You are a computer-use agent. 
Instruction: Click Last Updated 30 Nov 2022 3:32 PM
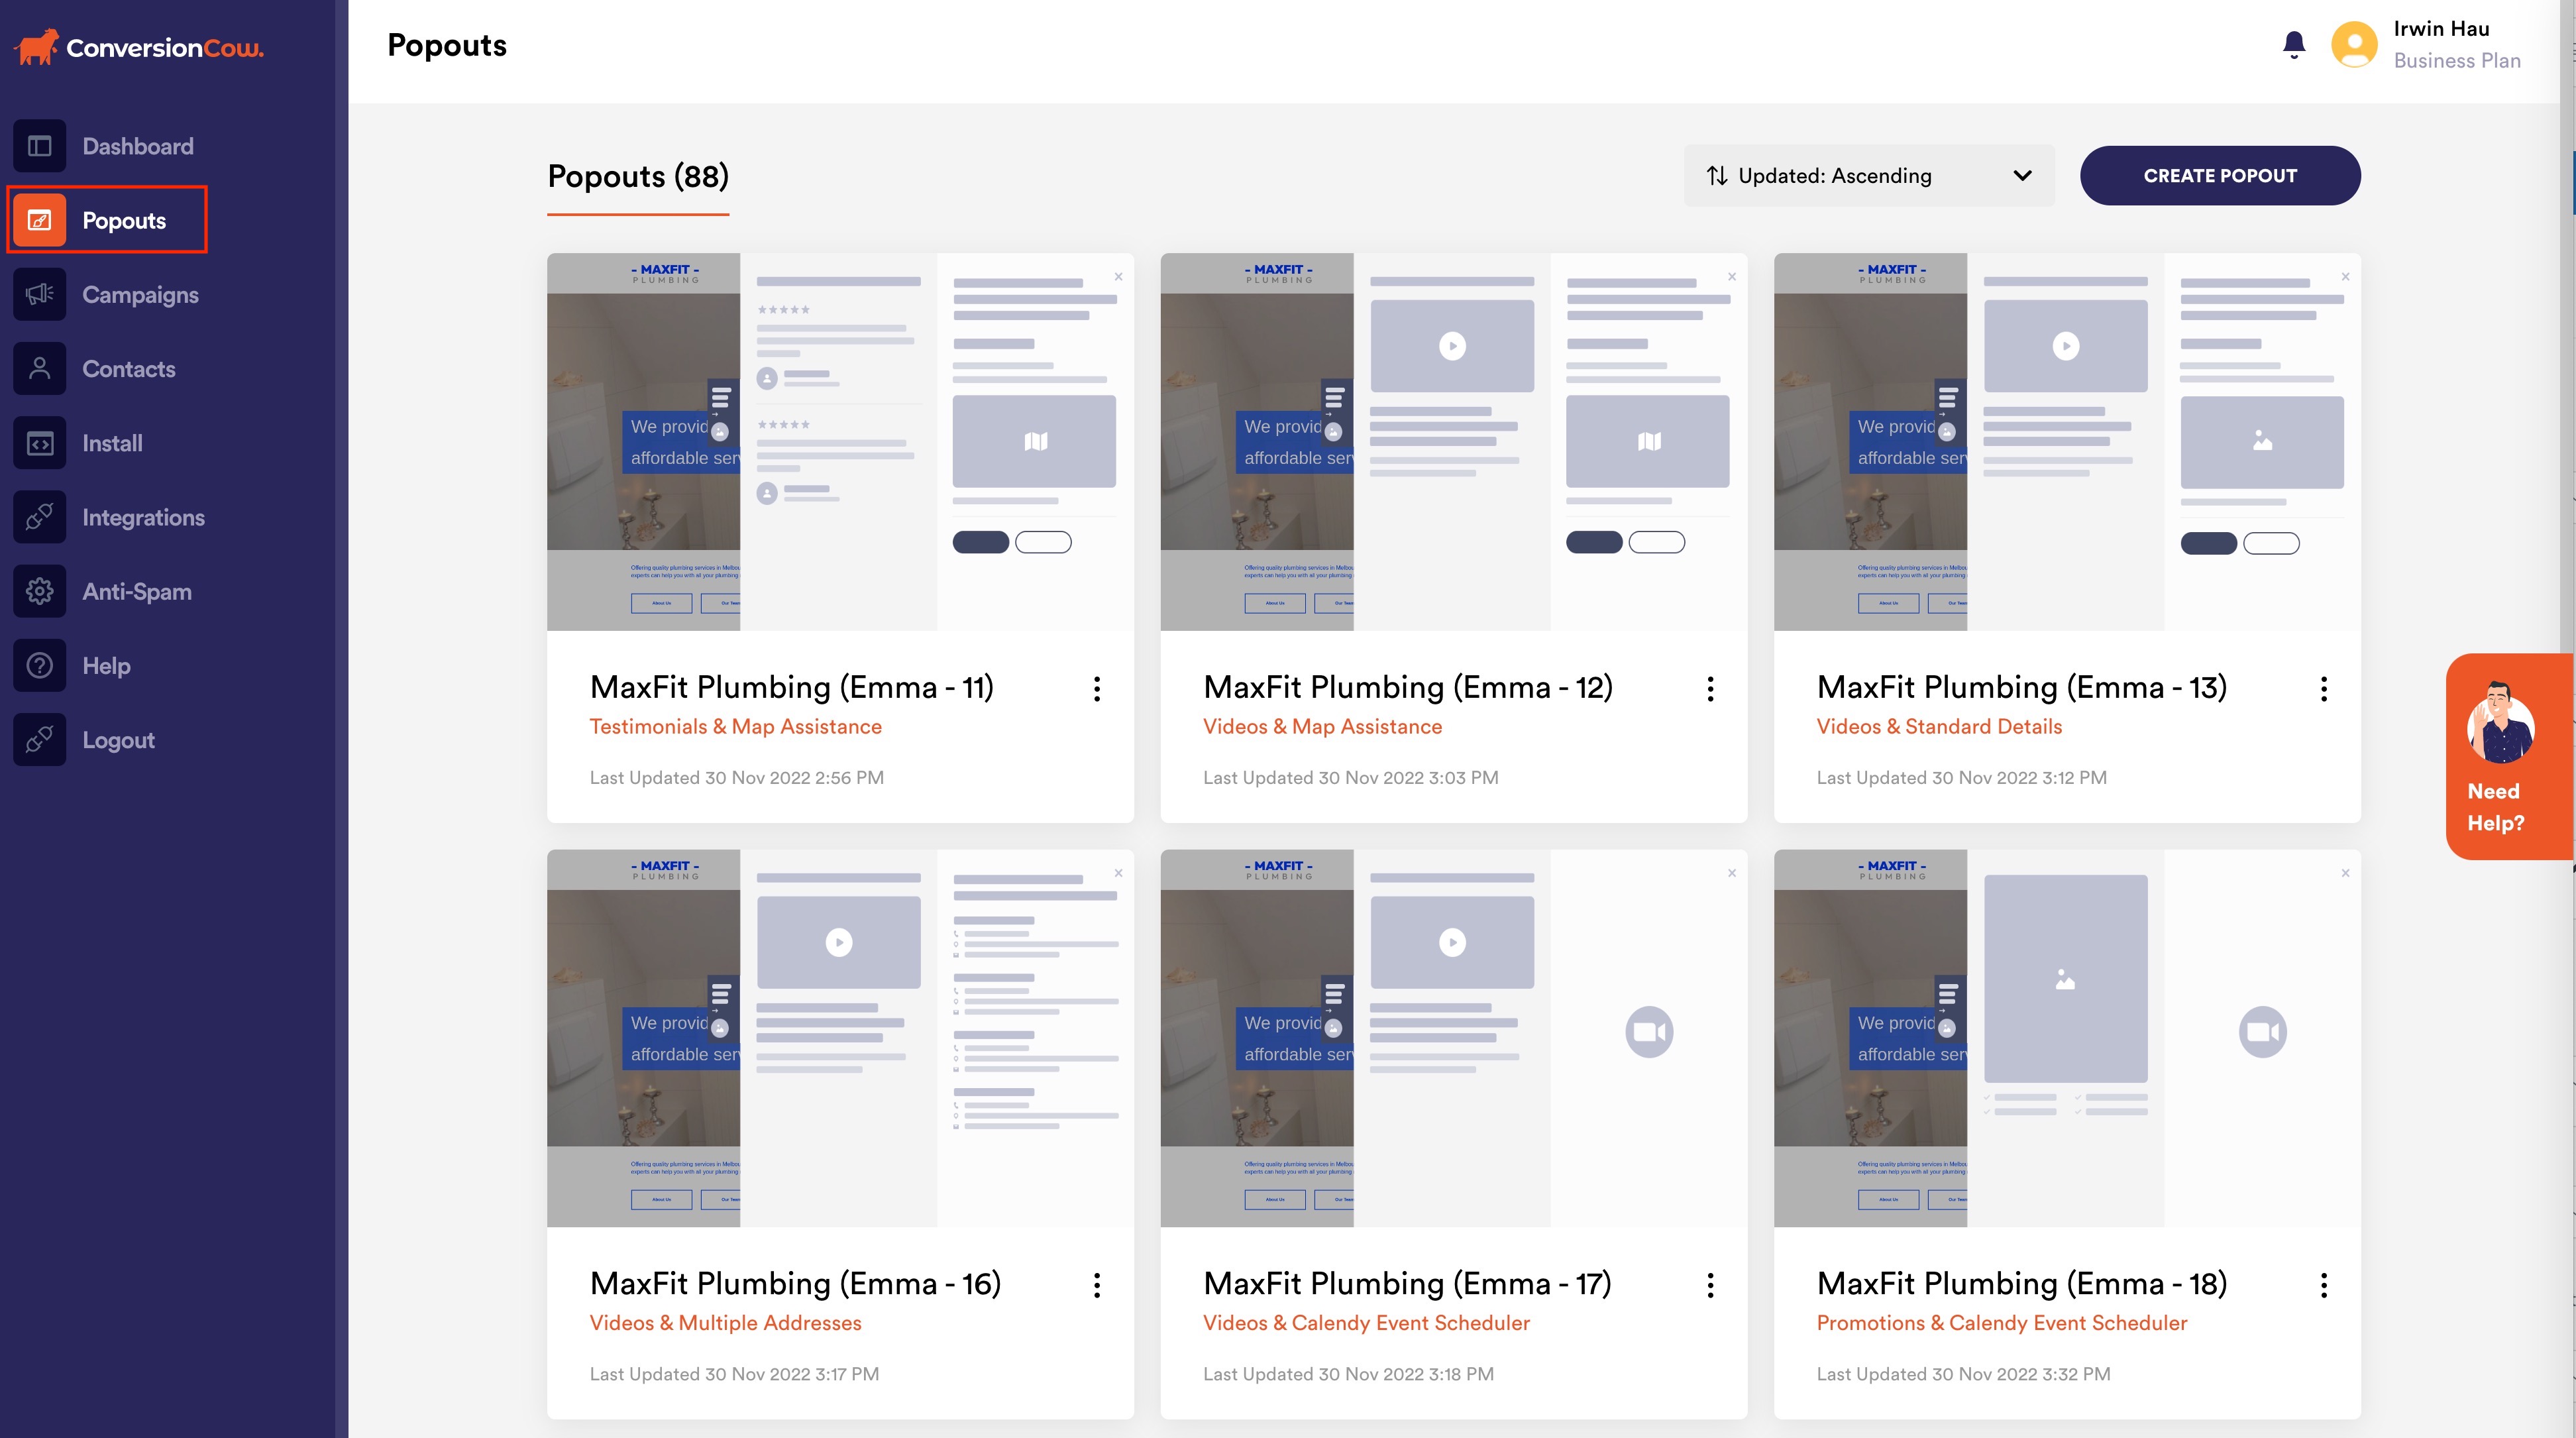[1964, 1374]
